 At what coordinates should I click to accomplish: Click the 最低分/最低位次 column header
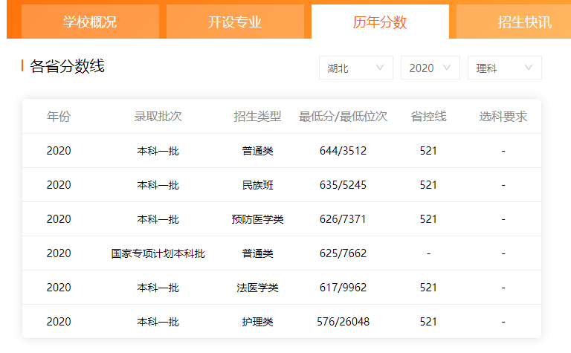coord(343,117)
